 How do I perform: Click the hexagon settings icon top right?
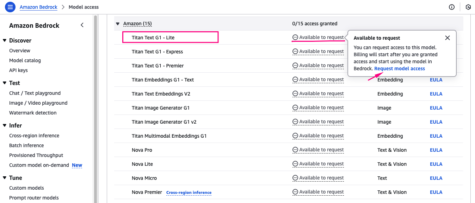click(468, 7)
